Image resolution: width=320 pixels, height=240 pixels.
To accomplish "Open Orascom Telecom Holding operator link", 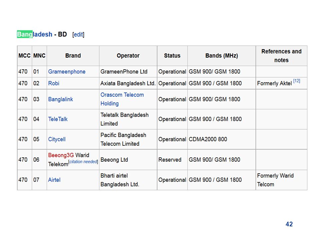I will click(122, 99).
